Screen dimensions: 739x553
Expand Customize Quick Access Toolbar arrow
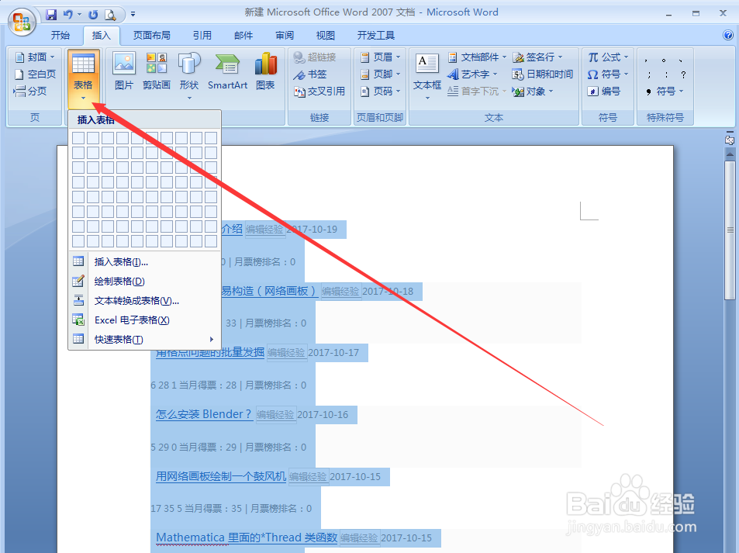(x=133, y=15)
